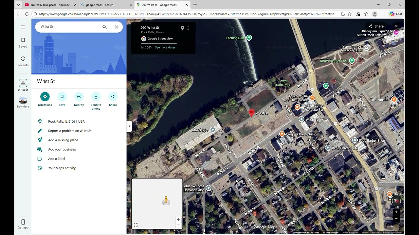Click the red W 1st St map pin
This screenshot has width=419, height=235.
(x=251, y=113)
